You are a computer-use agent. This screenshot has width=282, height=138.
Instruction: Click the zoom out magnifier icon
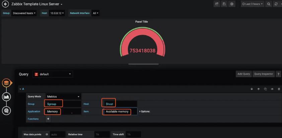click(x=269, y=4)
